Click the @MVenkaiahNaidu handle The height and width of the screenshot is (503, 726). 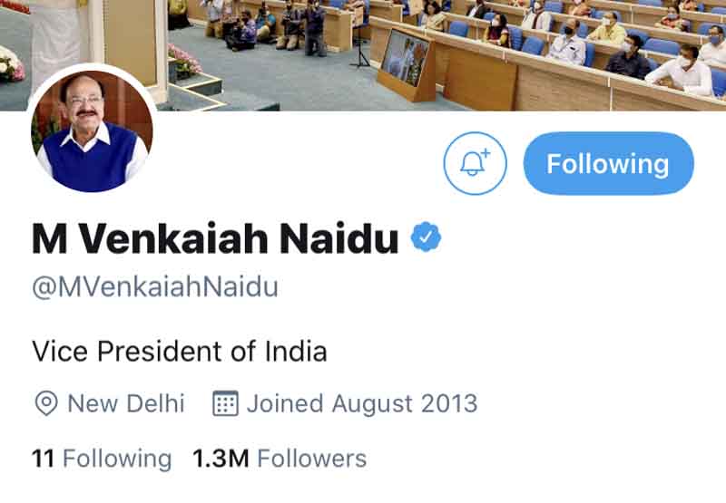[154, 287]
